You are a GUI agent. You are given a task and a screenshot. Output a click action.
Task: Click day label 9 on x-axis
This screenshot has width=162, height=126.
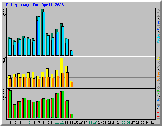click(48, 123)
